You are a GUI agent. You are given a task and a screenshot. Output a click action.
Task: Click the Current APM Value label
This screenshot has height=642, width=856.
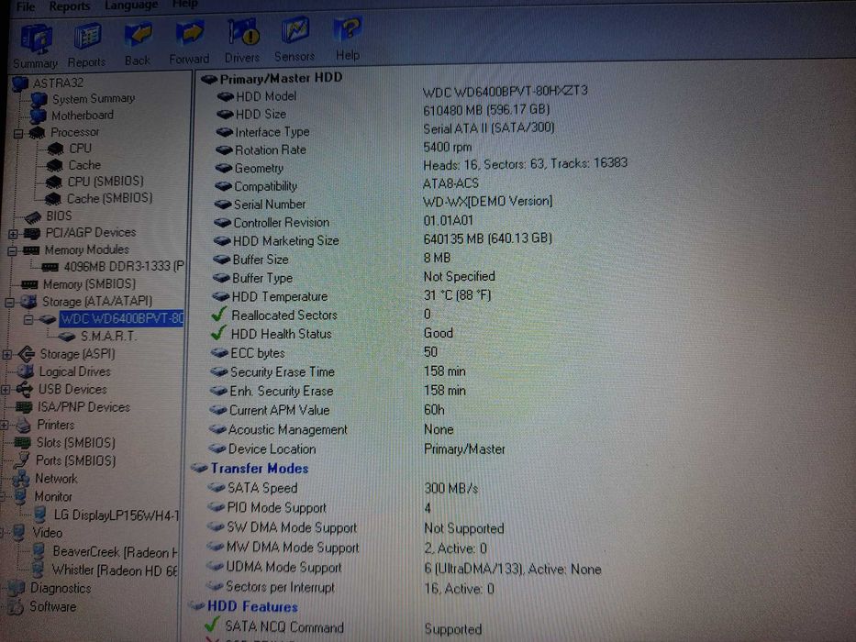pyautogui.click(x=279, y=411)
